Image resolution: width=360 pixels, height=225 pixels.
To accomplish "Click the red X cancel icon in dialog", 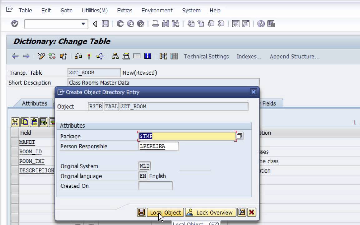I will tap(251, 212).
